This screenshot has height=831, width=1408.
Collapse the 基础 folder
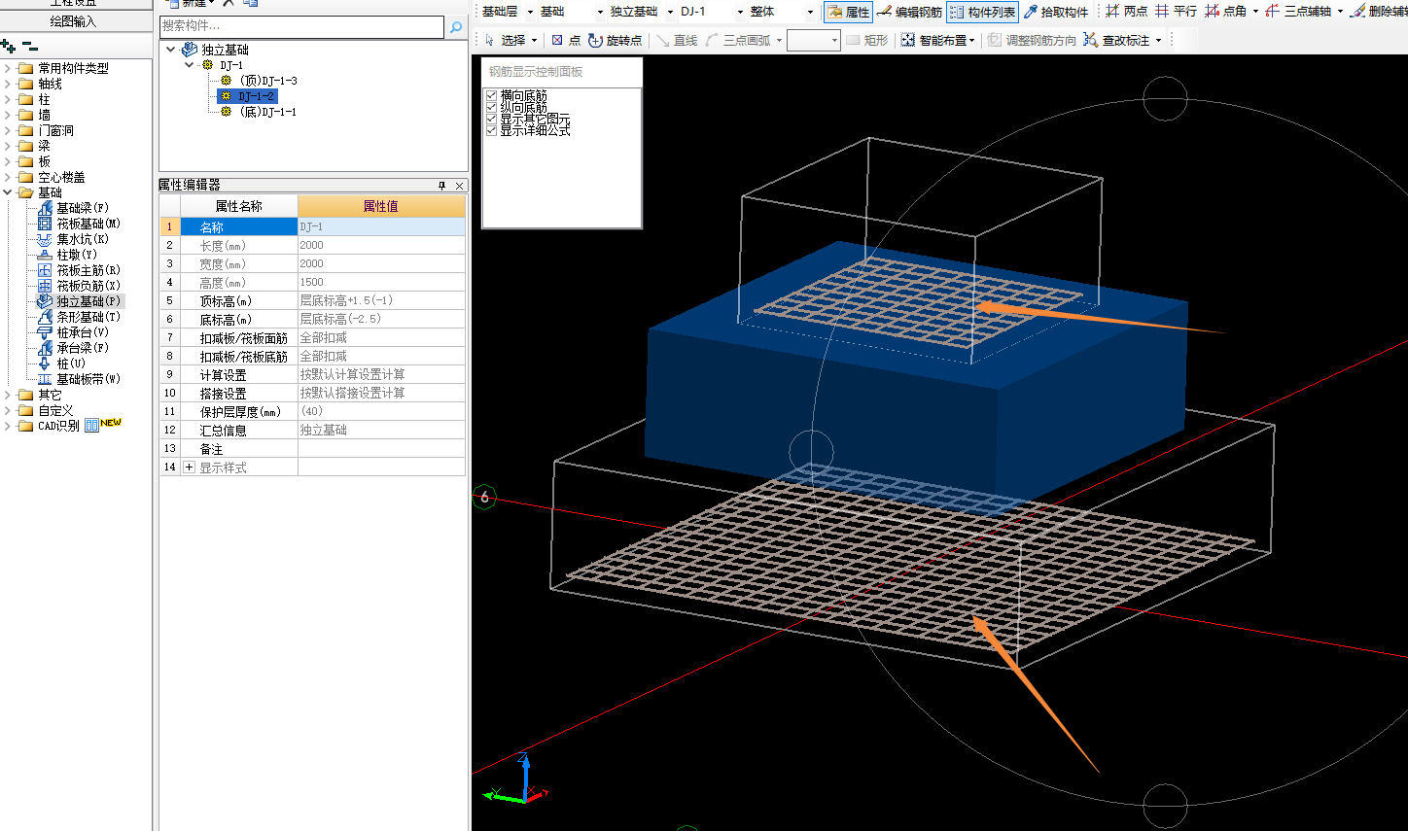coord(8,192)
